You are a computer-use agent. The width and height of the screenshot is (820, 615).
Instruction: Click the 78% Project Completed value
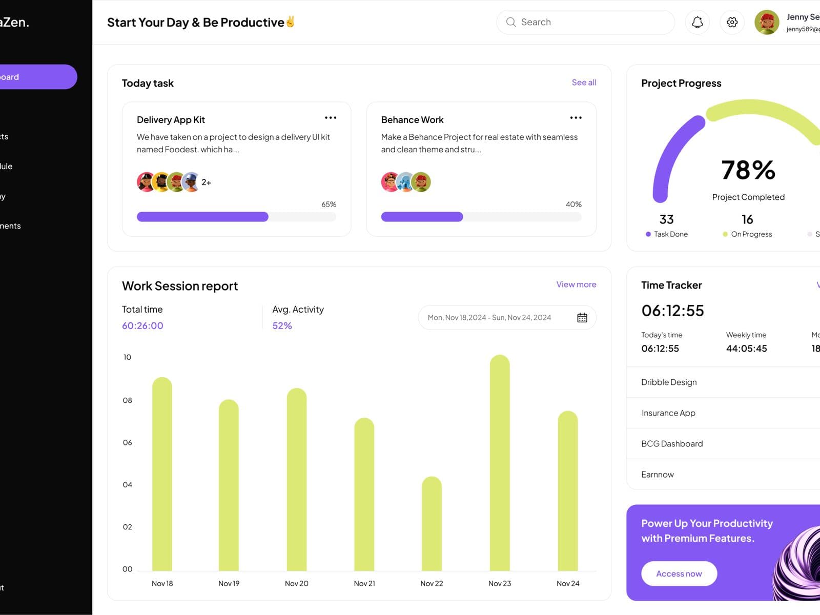(748, 170)
